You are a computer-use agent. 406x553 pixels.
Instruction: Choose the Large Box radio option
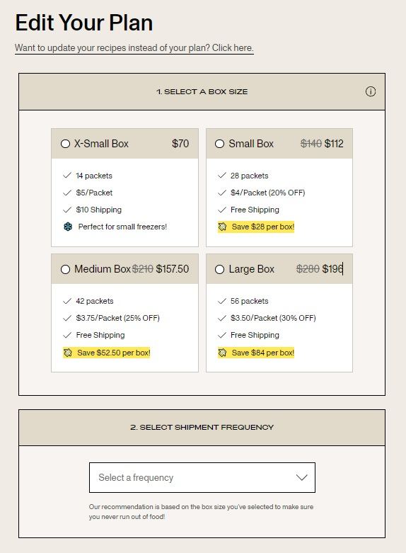click(219, 269)
